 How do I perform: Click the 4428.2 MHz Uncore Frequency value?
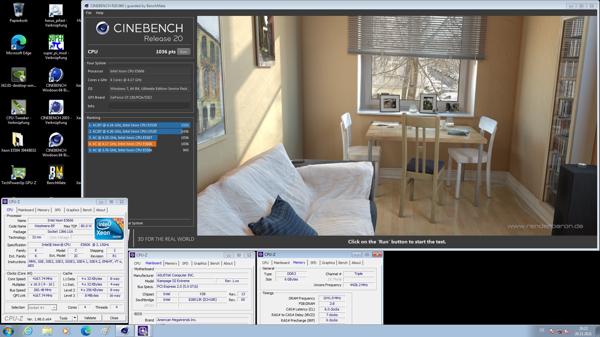358,285
